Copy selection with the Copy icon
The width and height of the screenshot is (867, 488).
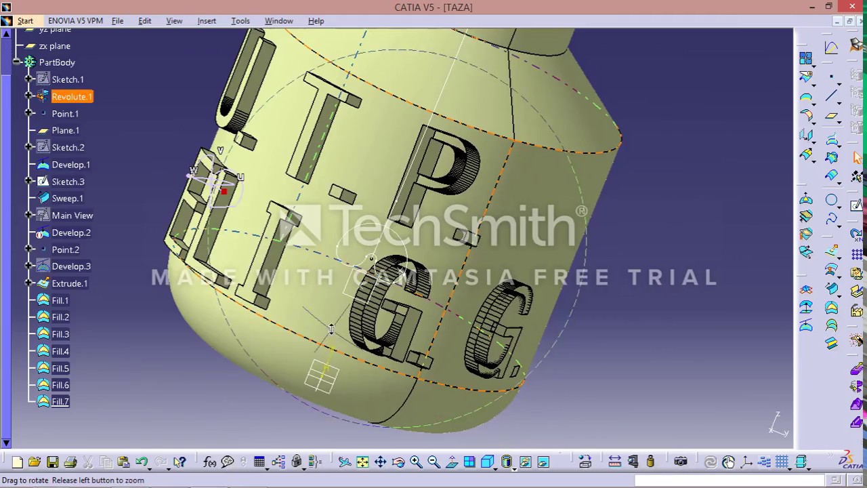(x=106, y=462)
